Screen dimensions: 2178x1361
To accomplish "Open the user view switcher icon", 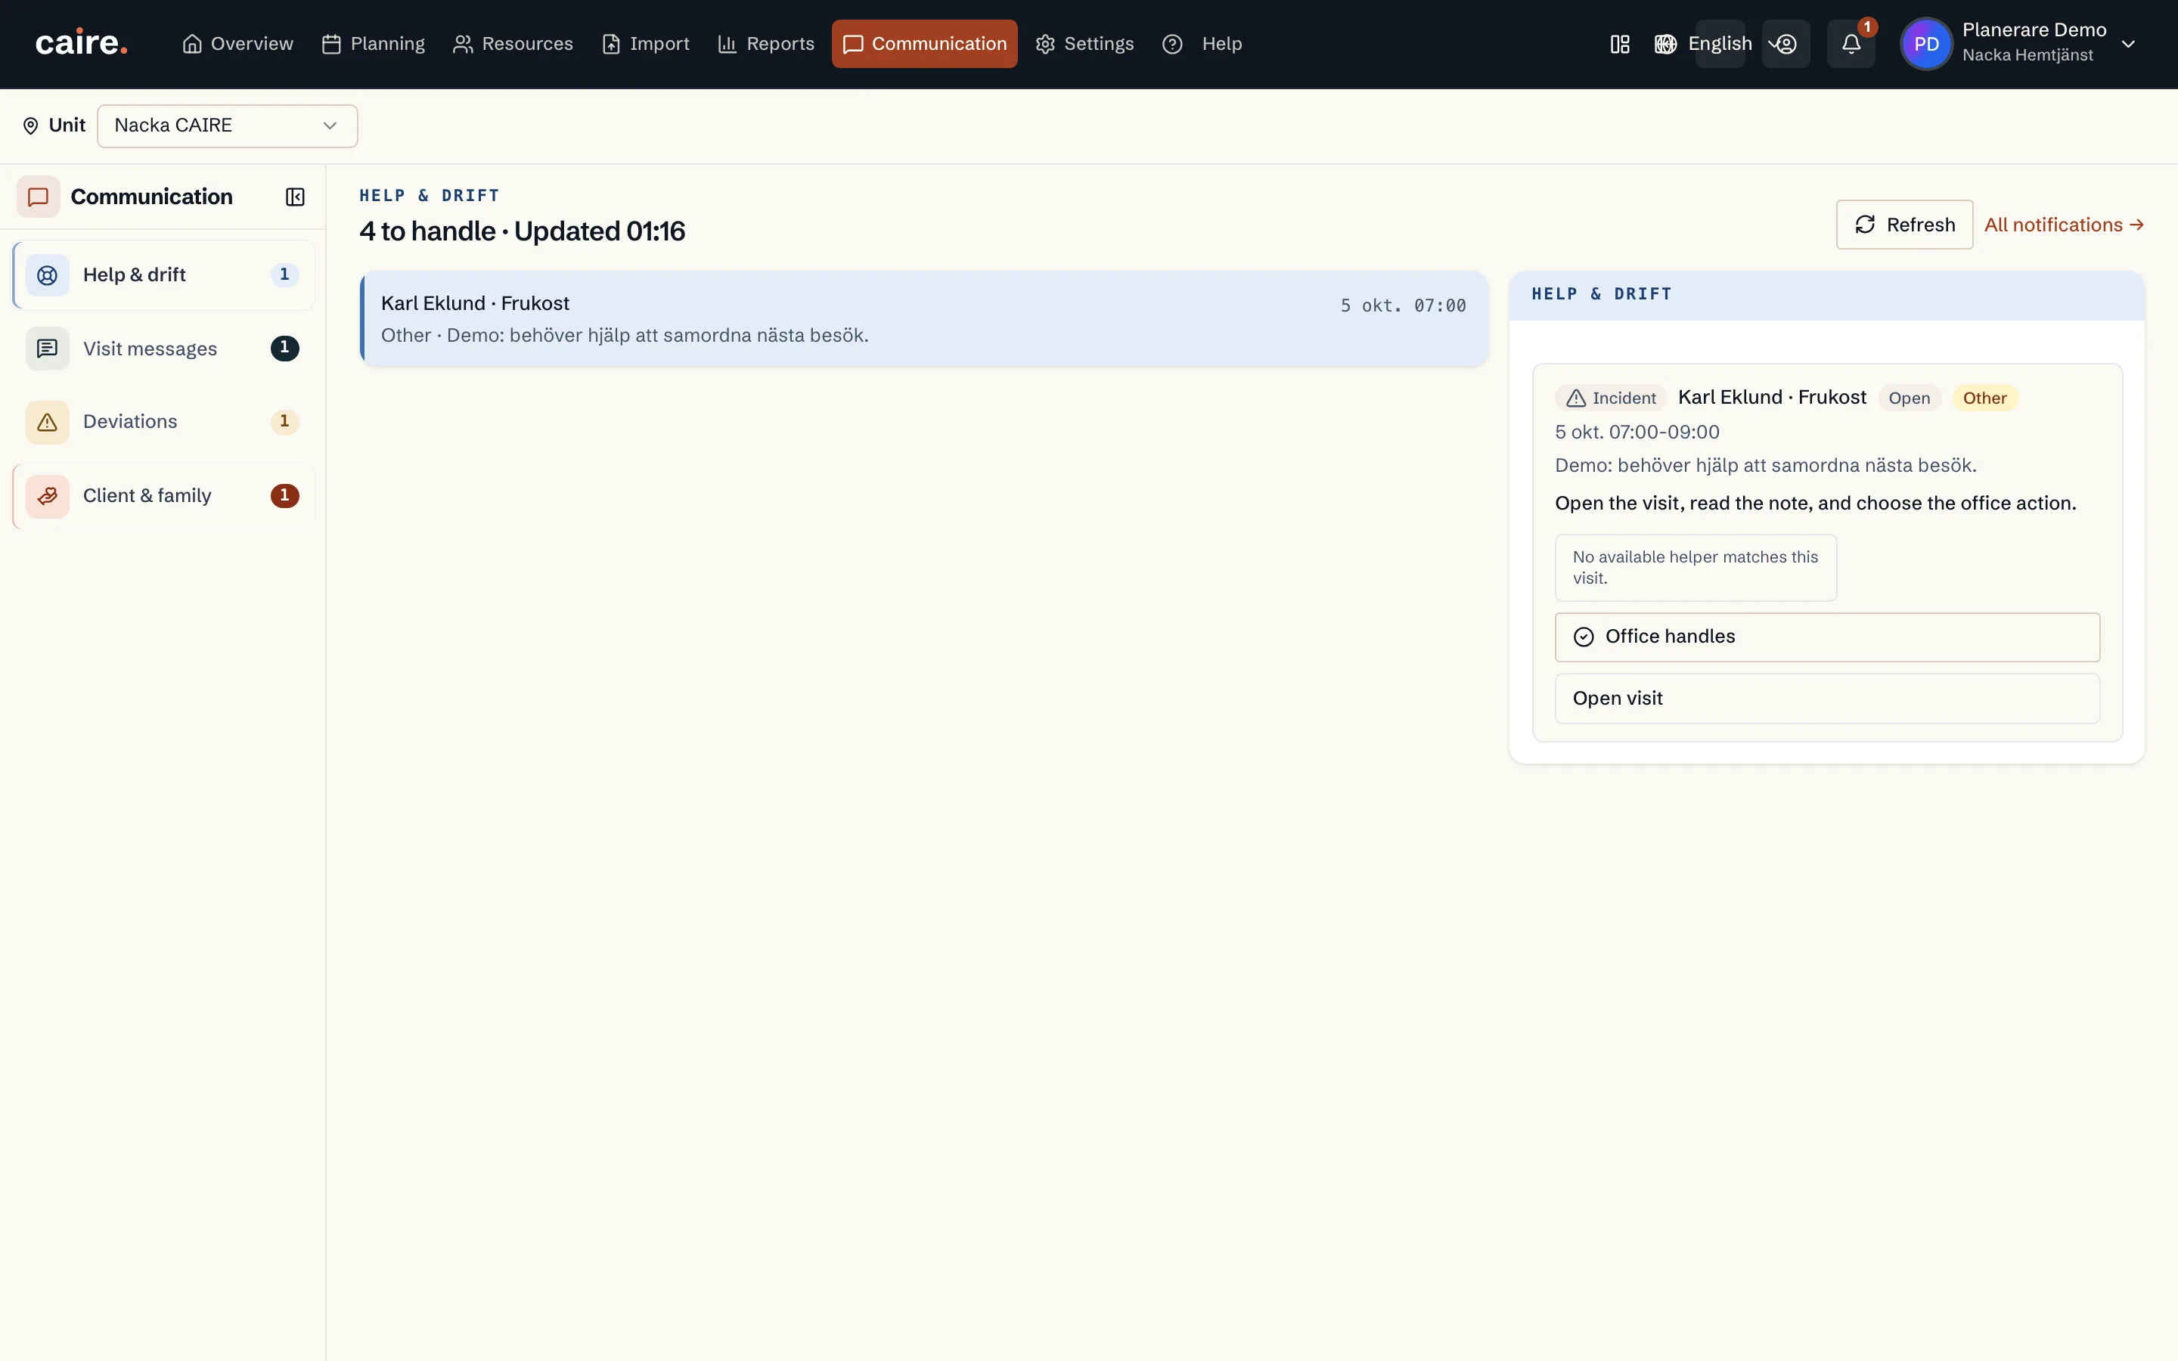I will 1785,44.
